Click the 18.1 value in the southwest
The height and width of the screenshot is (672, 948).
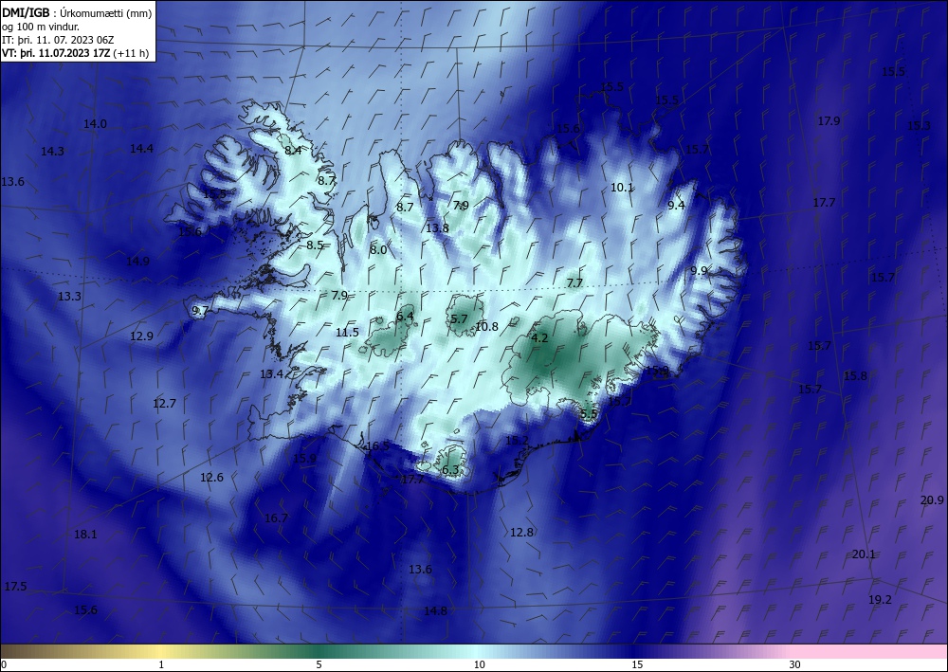pos(85,535)
